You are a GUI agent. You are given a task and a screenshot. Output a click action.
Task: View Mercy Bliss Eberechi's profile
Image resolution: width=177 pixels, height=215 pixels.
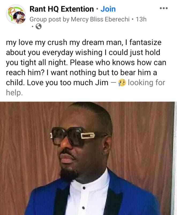tap(100, 19)
